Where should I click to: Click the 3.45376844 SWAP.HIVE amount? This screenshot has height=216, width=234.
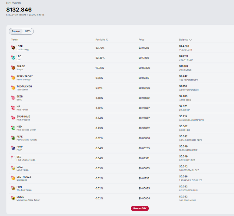point(192,120)
